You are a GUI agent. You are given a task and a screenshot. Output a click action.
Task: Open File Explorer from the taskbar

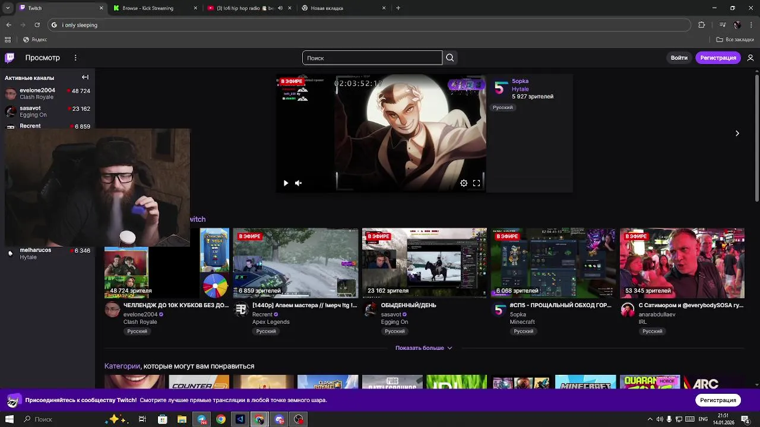click(182, 419)
